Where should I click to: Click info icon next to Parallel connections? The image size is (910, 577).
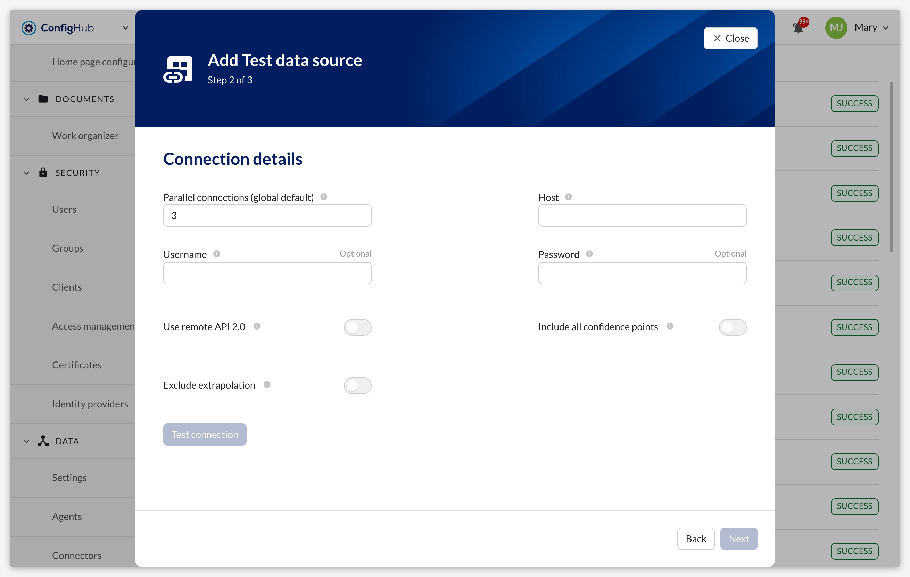coord(323,197)
